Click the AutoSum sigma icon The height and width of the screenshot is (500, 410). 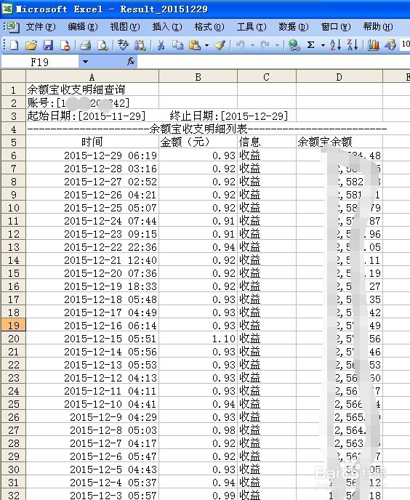click(310, 45)
